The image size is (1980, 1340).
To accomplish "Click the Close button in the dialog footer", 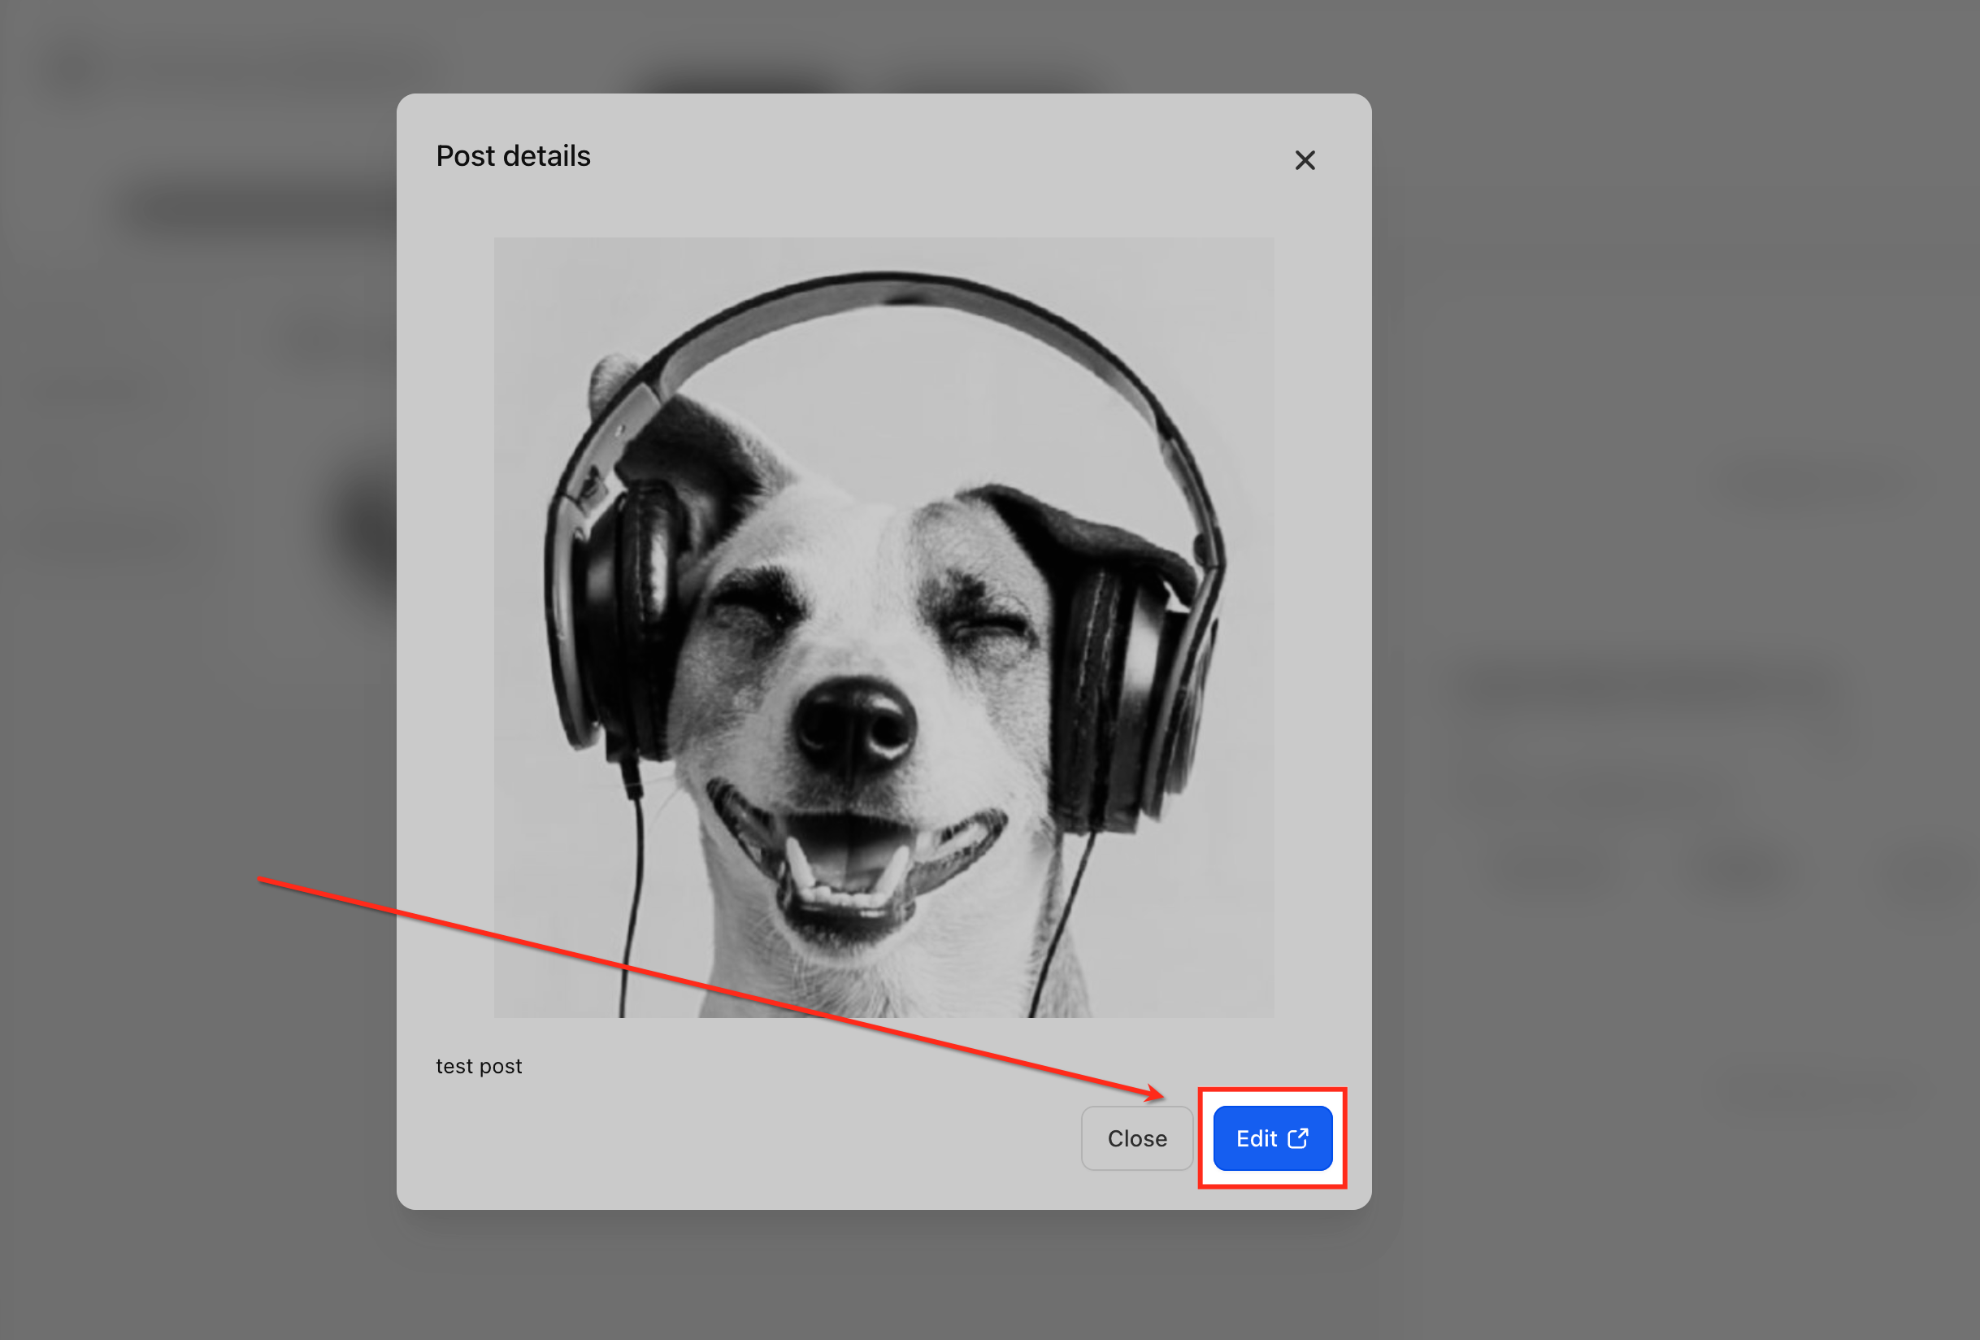I will pyautogui.click(x=1136, y=1138).
